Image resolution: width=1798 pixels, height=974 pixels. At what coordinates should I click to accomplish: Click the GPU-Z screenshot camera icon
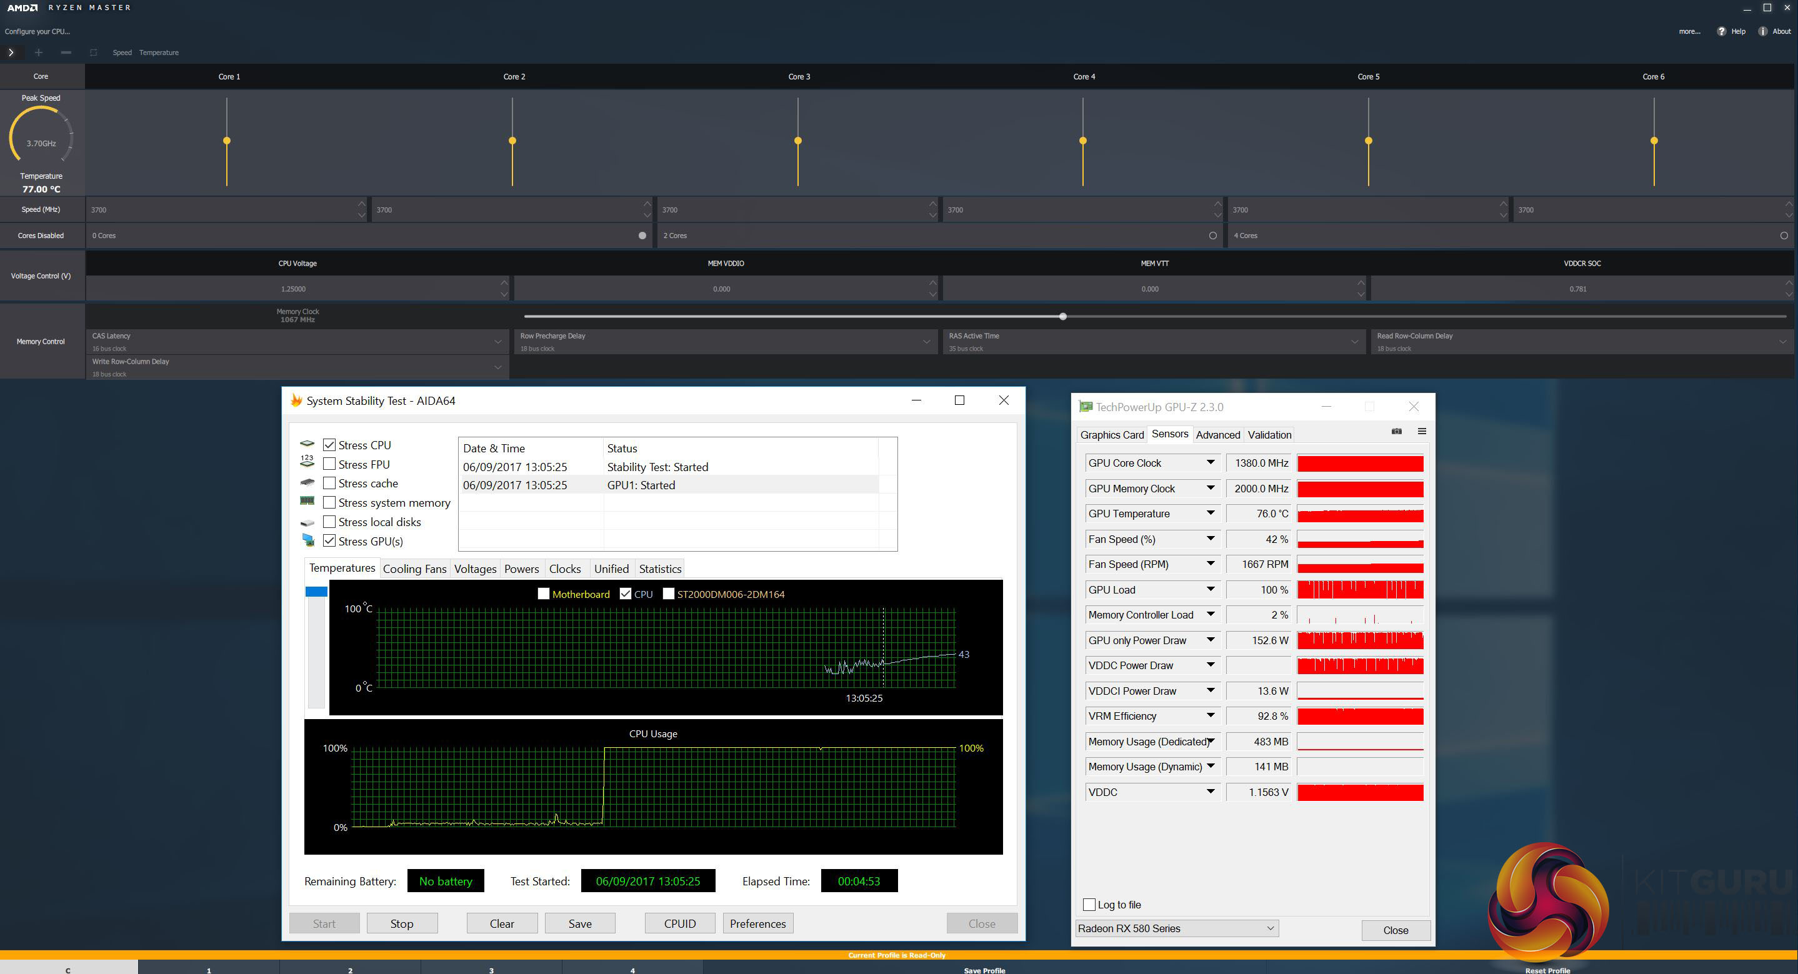[1397, 431]
